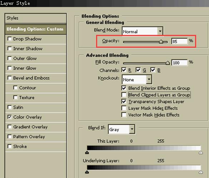Click the Opacity slider handle
This screenshot has width=209, height=178.
161,41
